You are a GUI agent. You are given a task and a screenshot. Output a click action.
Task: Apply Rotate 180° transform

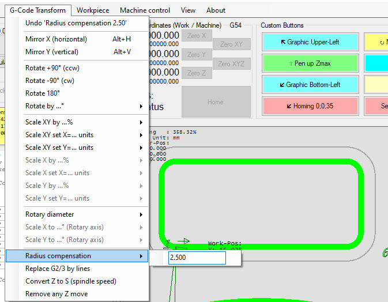43,93
